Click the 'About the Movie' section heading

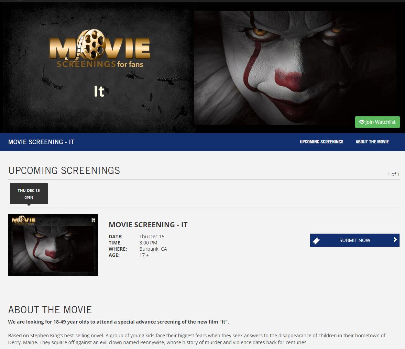click(50, 310)
